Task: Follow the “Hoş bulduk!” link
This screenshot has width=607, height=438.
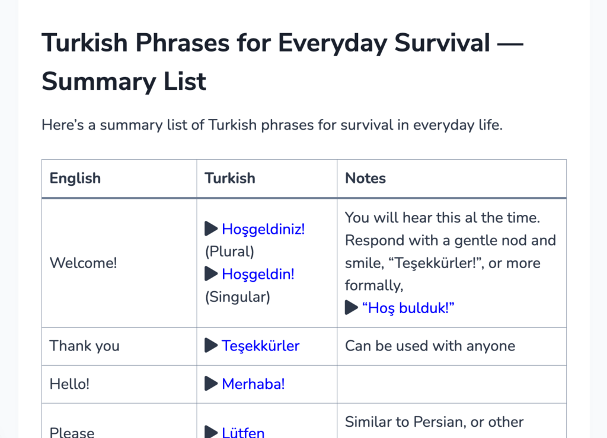Action: [408, 308]
